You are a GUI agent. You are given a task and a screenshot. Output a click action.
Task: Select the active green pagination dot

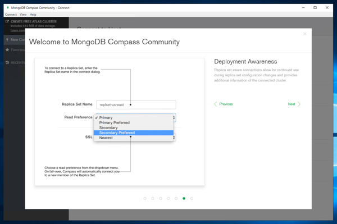[184, 198]
